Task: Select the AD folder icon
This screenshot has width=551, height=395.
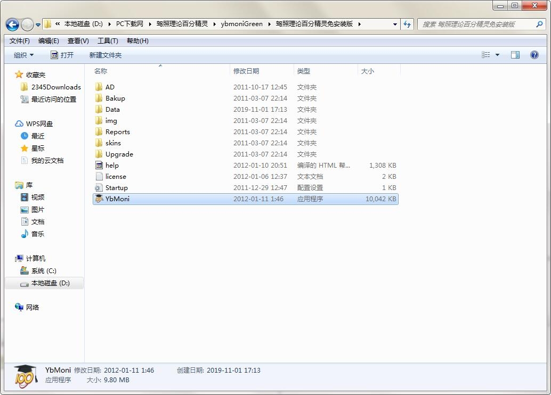Action: point(99,87)
